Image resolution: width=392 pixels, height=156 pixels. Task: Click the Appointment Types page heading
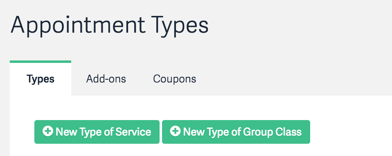109,25
